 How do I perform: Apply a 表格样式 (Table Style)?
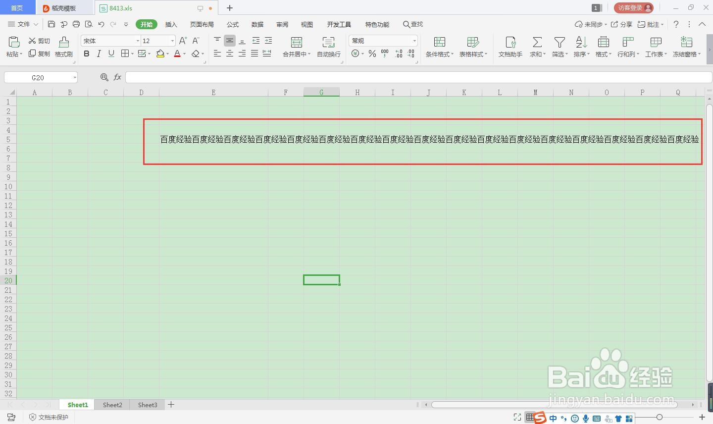click(x=472, y=47)
